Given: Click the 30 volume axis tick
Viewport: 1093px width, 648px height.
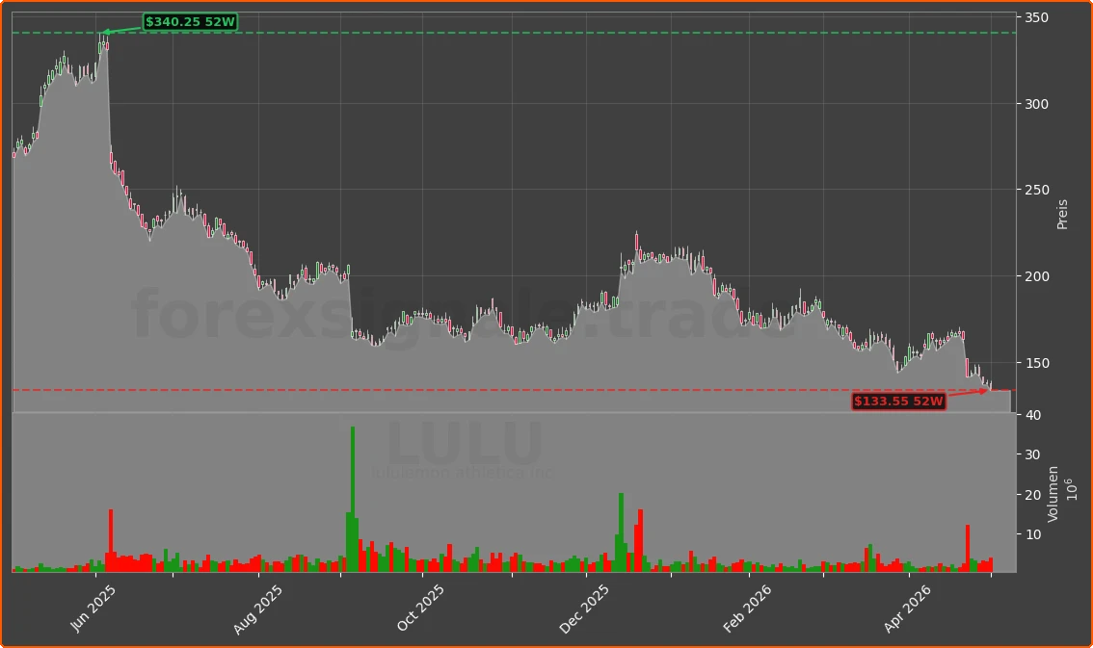Looking at the screenshot, I should [x=1033, y=454].
